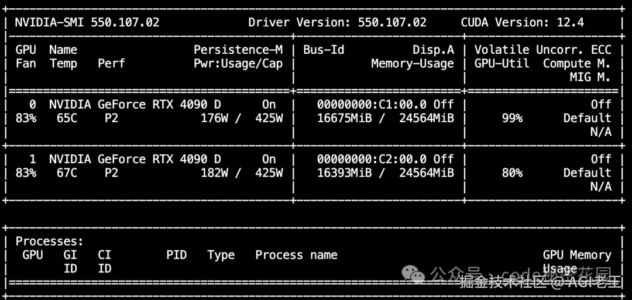Image resolution: width=632 pixels, height=300 pixels.
Task: Select the 'P2' performance state of GPU 1
Action: point(111,173)
